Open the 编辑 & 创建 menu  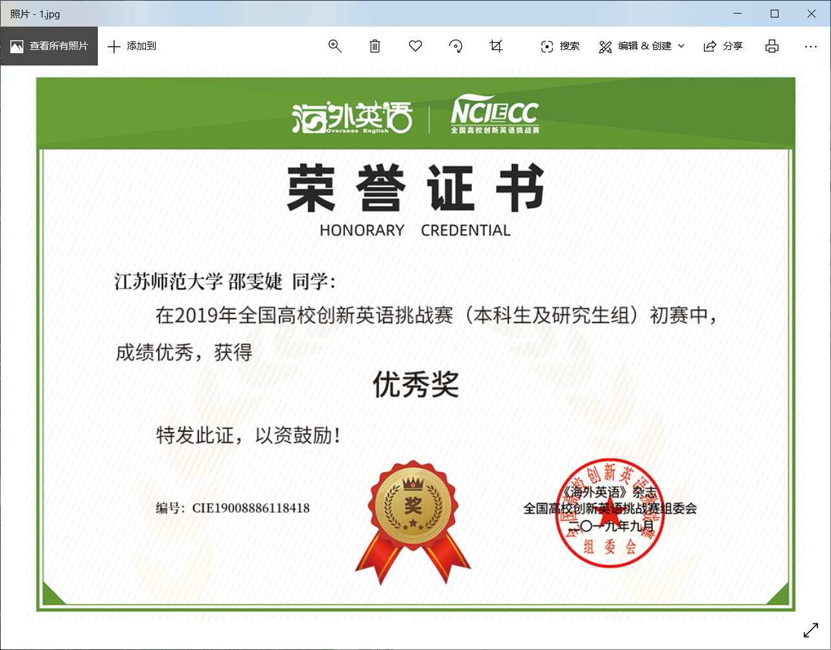click(635, 46)
